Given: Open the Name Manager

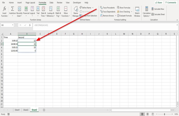Looking at the screenshot, I should 76,12.
